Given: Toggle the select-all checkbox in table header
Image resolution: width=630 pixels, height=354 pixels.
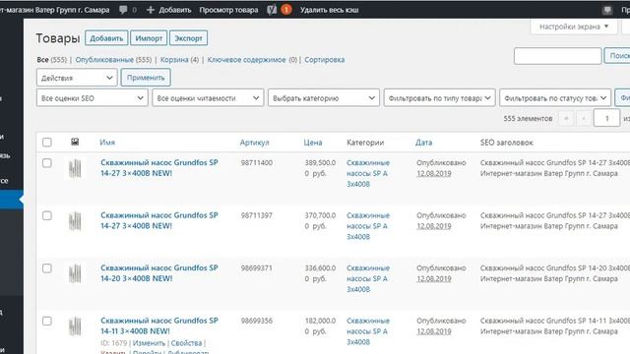Looking at the screenshot, I should pos(47,142).
